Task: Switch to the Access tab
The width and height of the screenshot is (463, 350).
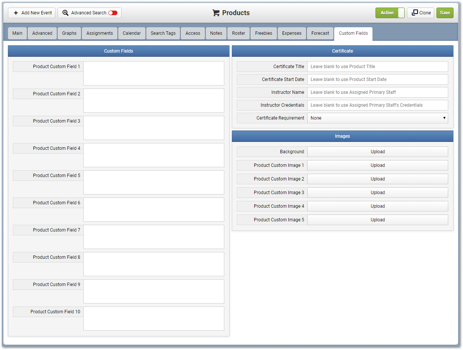Action: [193, 33]
